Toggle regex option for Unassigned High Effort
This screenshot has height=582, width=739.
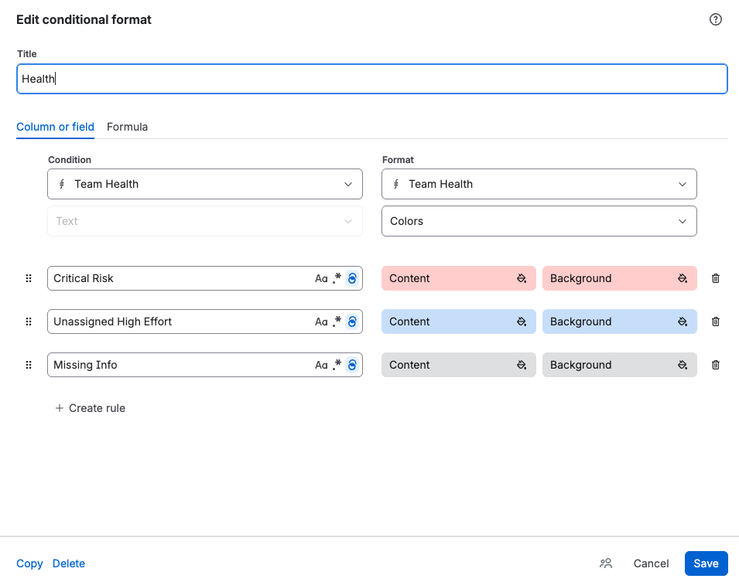pos(337,322)
